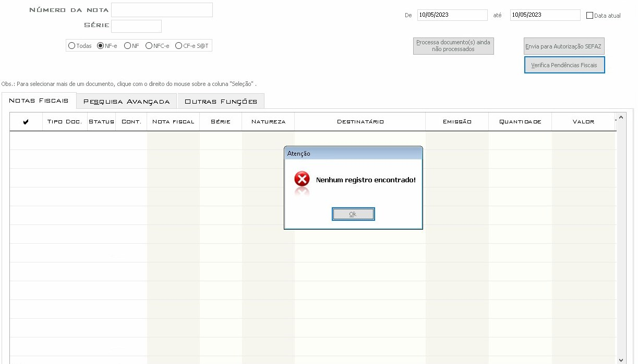This screenshot has width=638, height=364.
Task: Switch to Pesquisa Avançada tab
Action: coord(127,102)
